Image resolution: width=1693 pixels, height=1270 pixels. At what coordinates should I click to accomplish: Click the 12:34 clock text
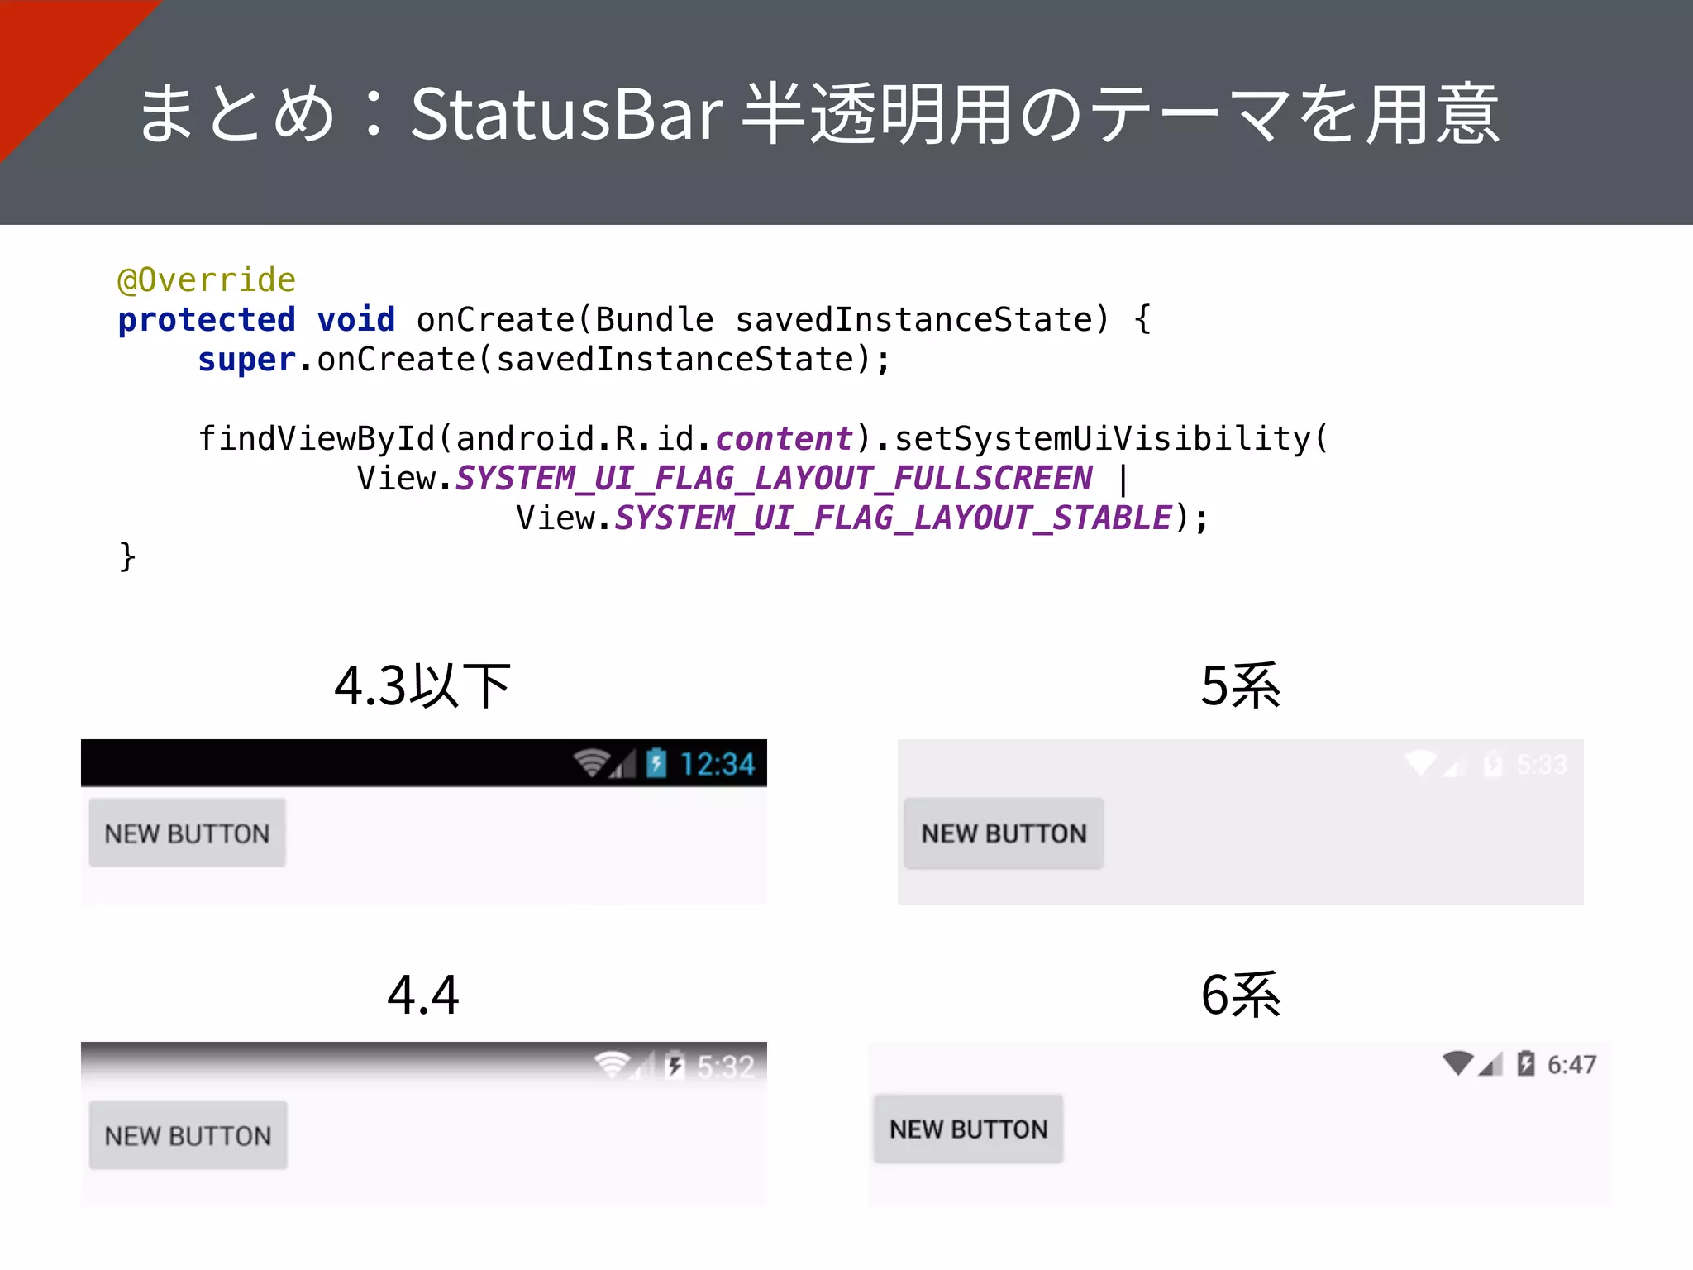(x=717, y=764)
